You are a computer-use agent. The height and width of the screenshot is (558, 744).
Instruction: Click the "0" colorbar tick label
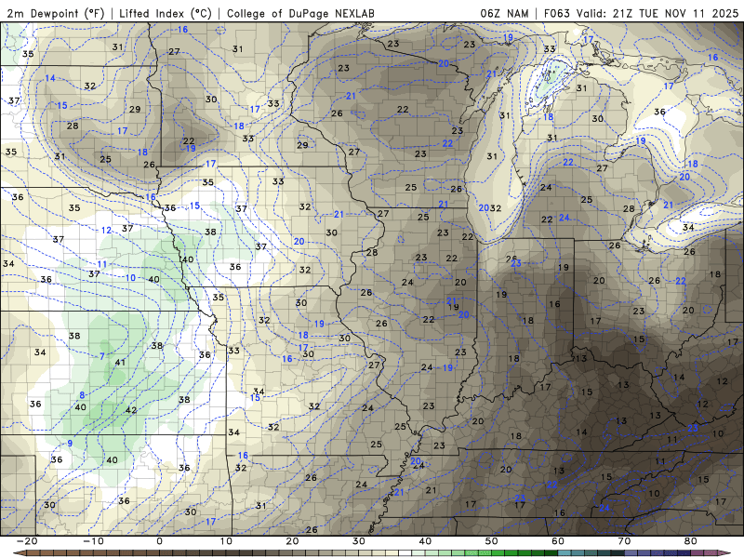(x=159, y=541)
